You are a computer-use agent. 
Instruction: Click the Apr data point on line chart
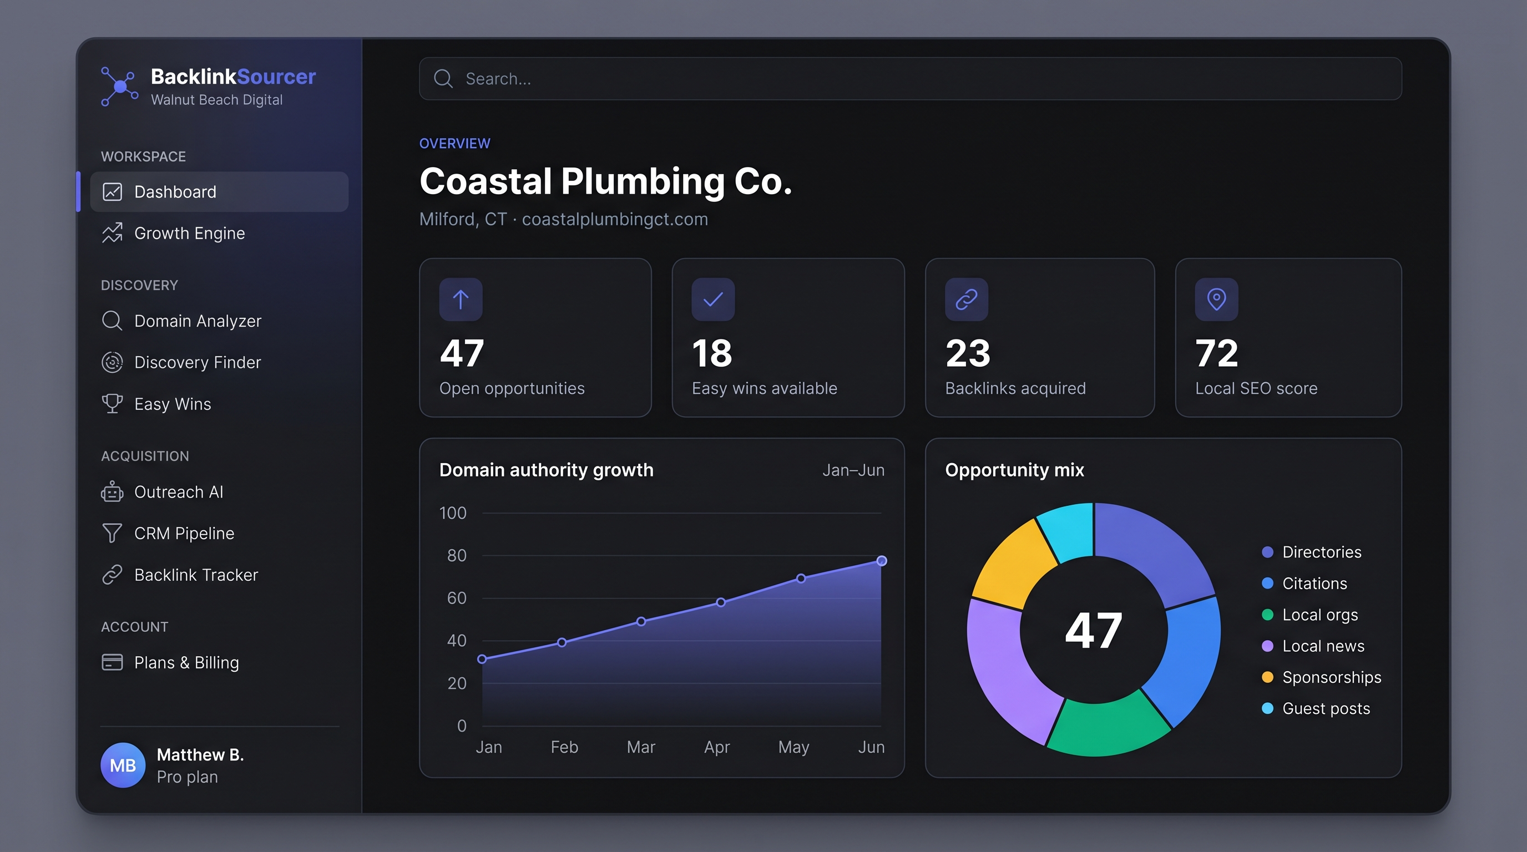721,602
